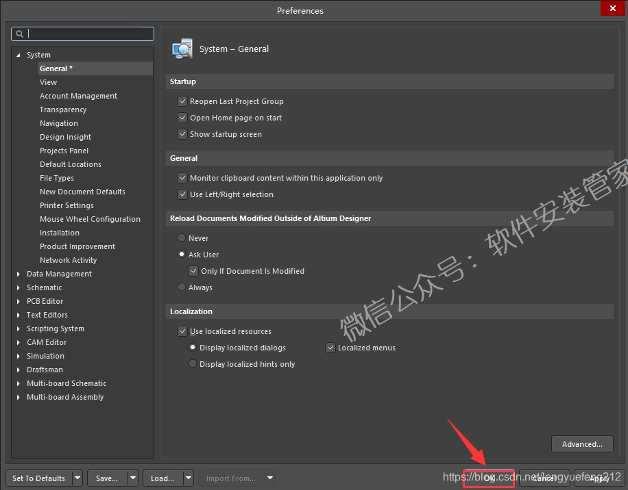Screen dimensions: 628x490
Task: Open the Network Activity page
Action: tap(68, 260)
